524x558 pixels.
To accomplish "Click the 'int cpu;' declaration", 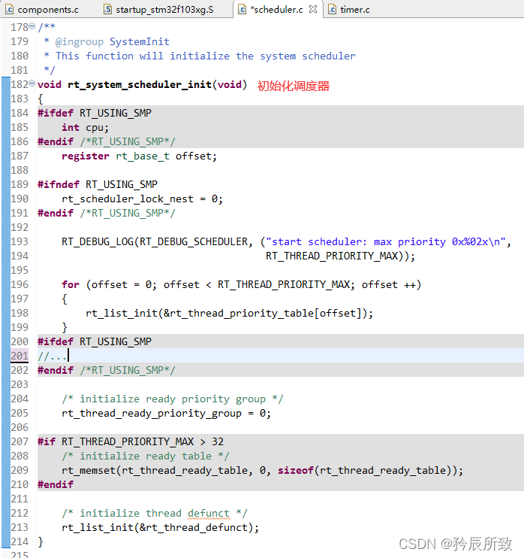I will (85, 127).
